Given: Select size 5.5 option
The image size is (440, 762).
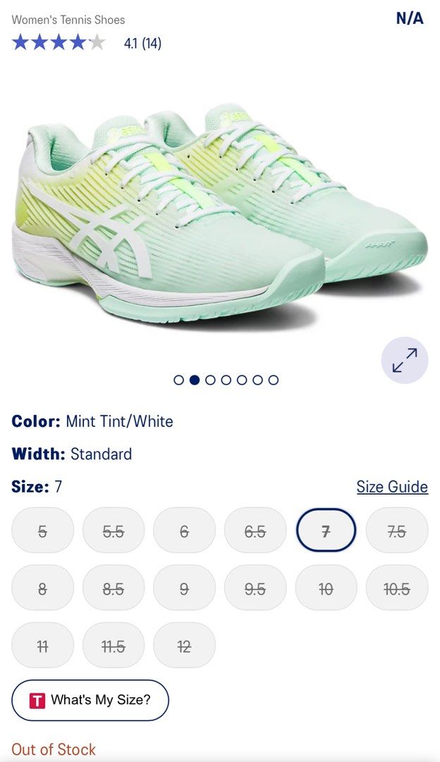Looking at the screenshot, I should point(114,530).
